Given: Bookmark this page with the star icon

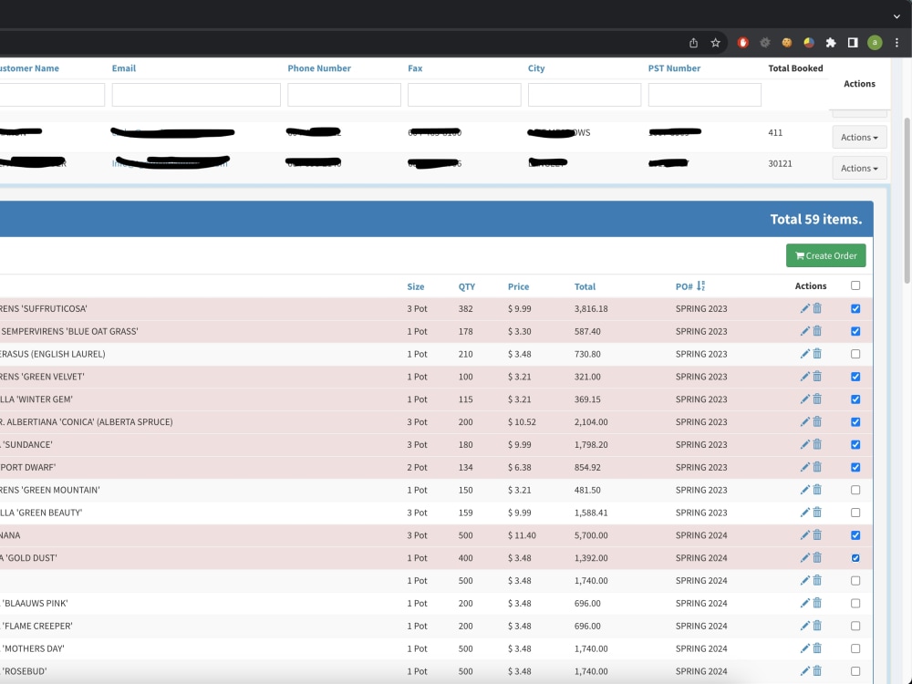Looking at the screenshot, I should (715, 42).
